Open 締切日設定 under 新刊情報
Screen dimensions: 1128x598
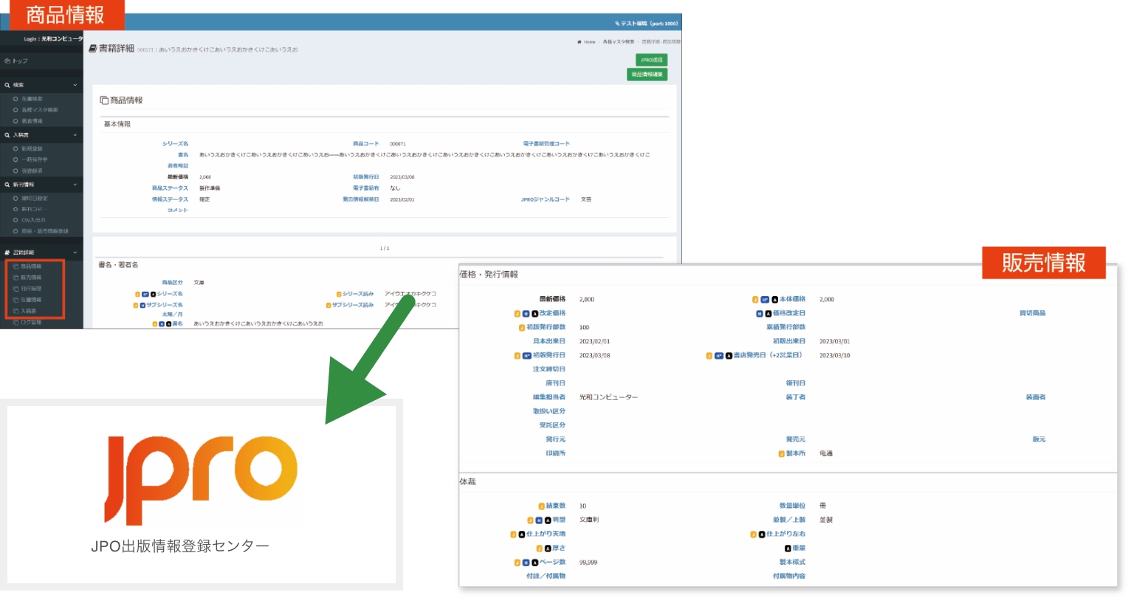point(34,198)
